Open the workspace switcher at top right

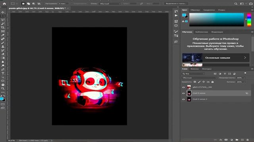point(242,4)
